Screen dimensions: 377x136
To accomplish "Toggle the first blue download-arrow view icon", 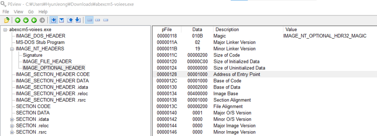I will click(x=54, y=20).
